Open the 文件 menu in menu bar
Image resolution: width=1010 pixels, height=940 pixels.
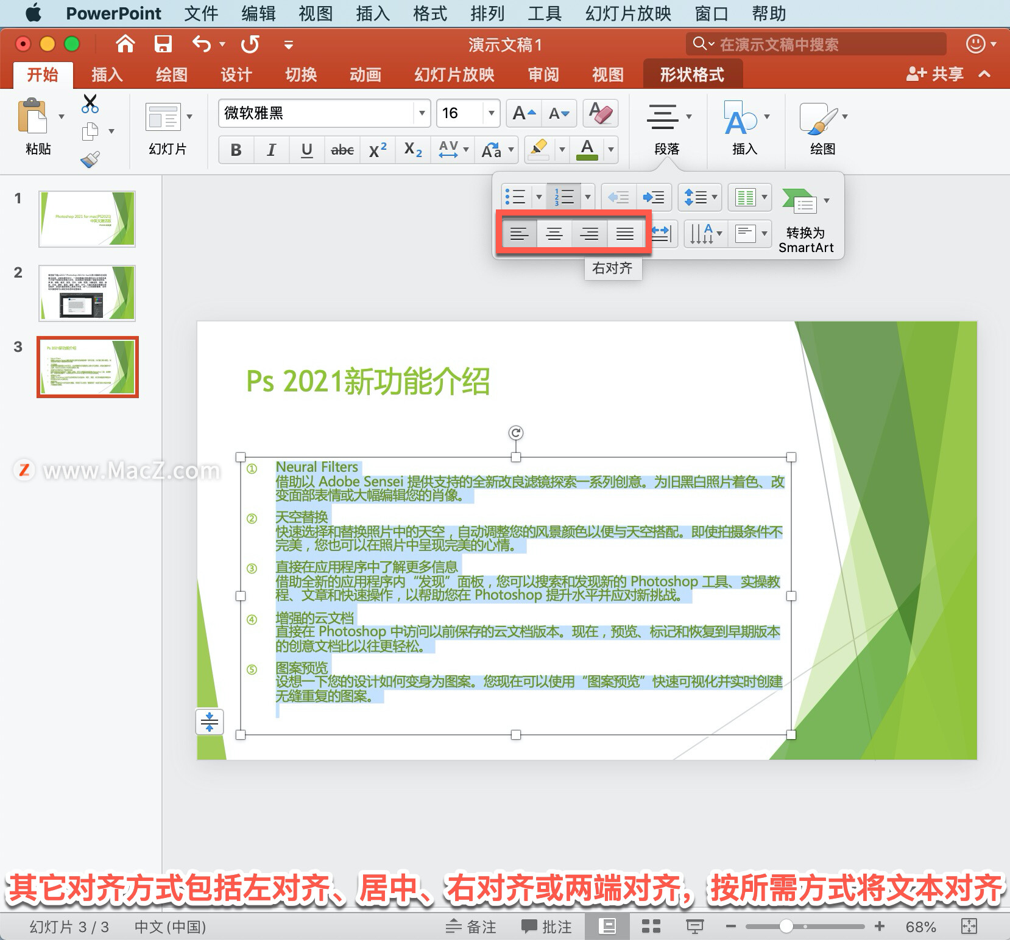tap(201, 13)
